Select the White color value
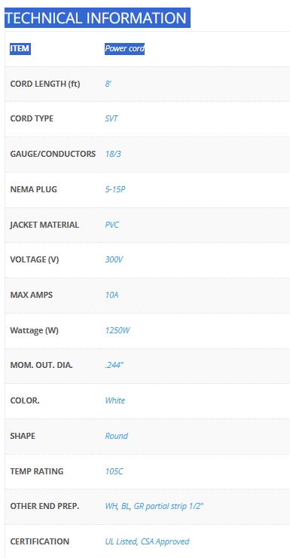Viewport: 290px width, 558px height. pos(115,400)
